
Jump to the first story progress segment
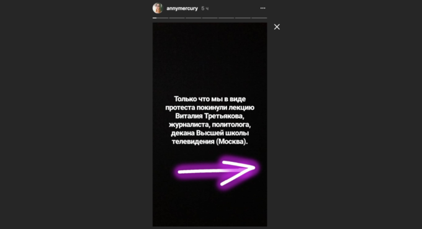point(160,18)
